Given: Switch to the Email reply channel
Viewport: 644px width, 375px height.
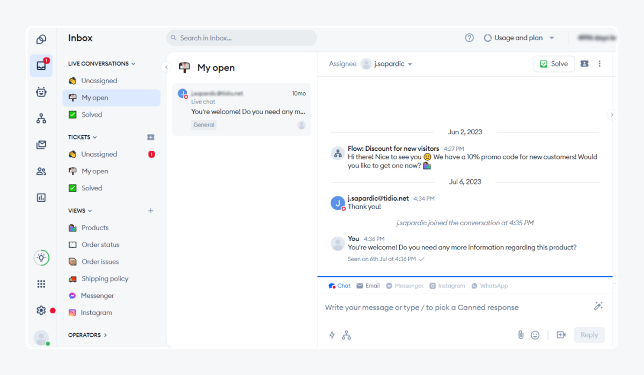Looking at the screenshot, I should coord(368,285).
